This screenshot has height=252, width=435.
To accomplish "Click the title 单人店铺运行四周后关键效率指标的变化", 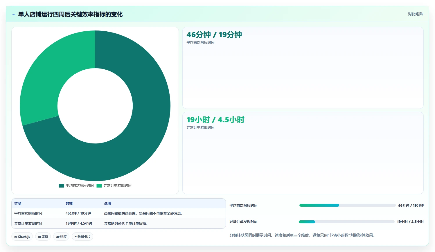I will 70,15.
